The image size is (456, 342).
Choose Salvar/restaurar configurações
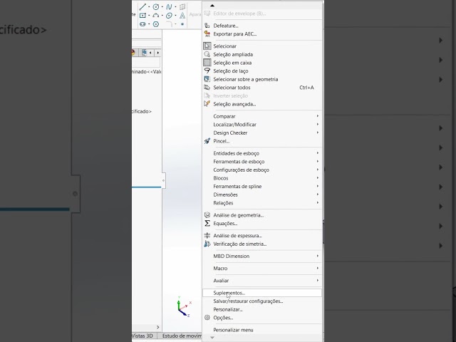point(262,301)
